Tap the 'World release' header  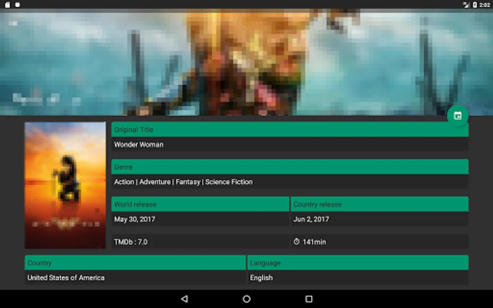click(200, 204)
